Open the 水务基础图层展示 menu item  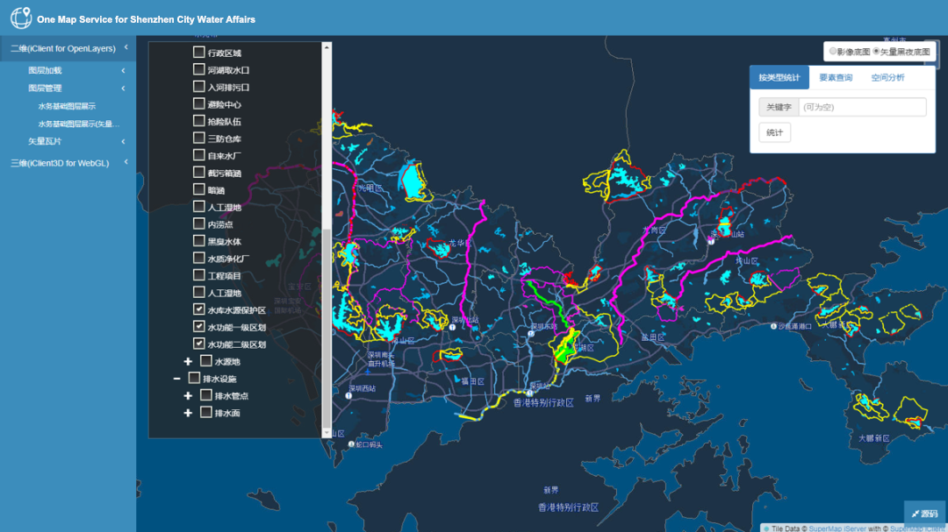click(67, 106)
